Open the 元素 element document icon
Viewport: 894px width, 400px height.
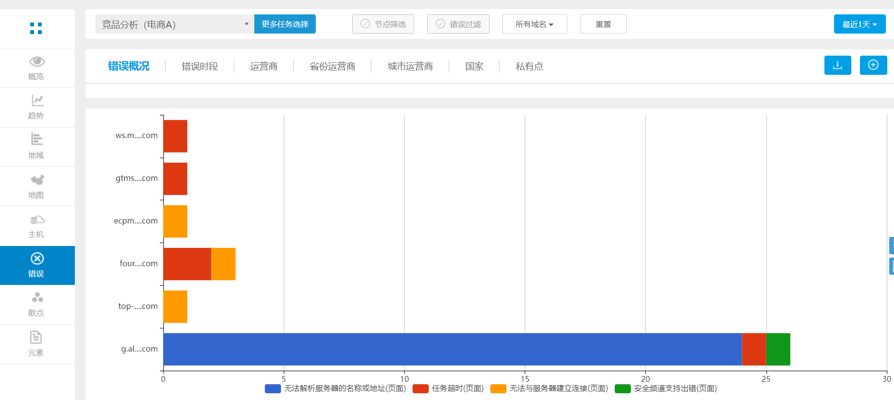click(x=36, y=338)
